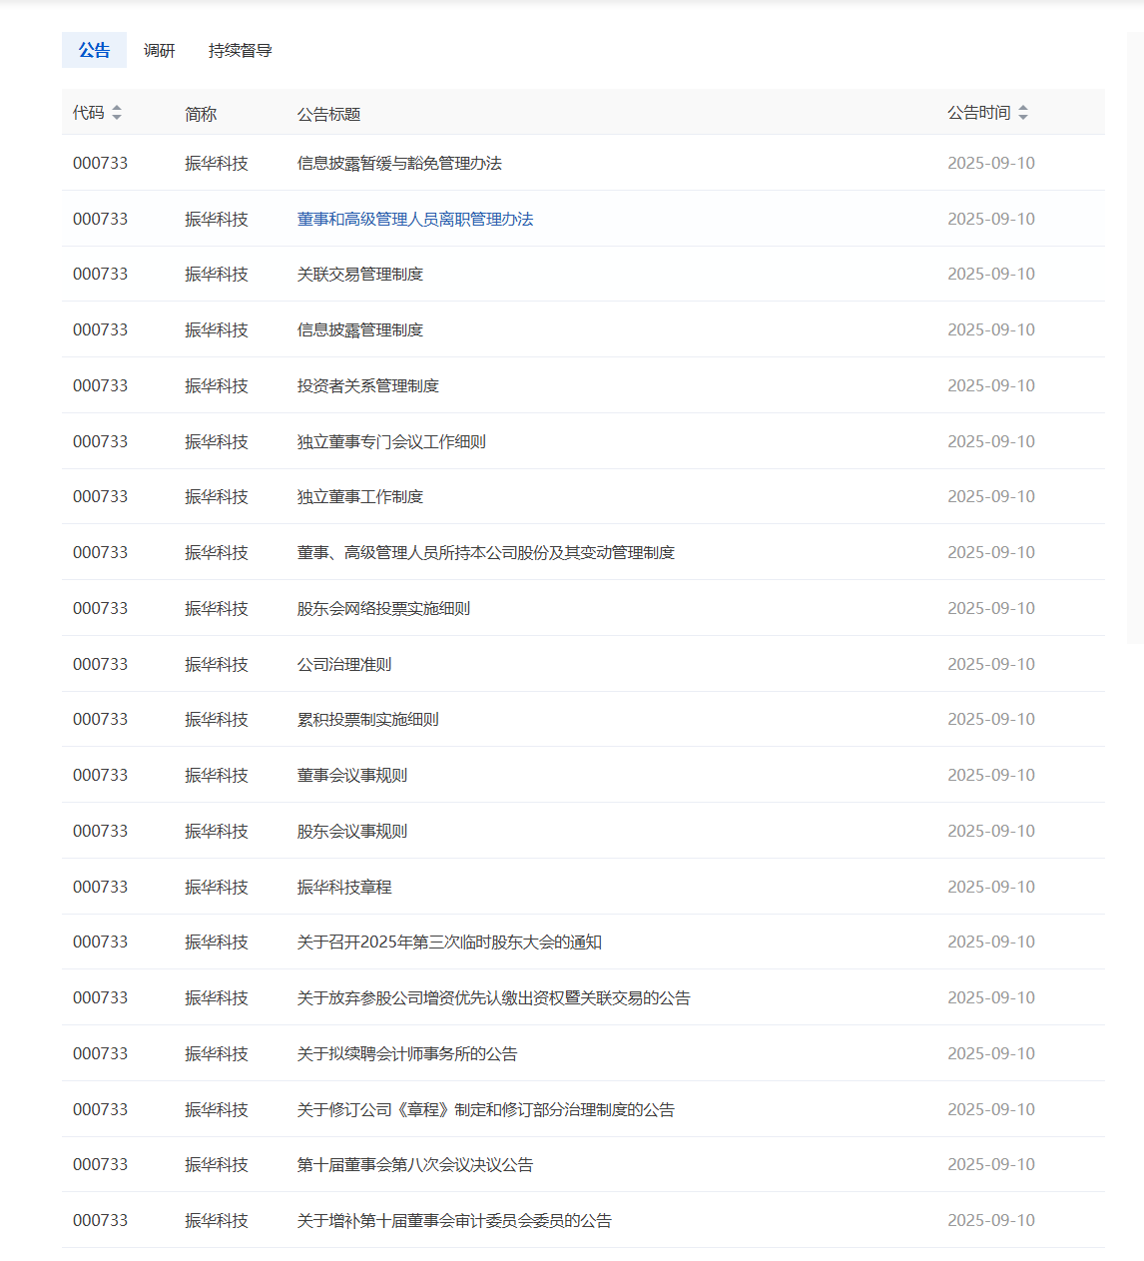Sort by 代码 using the sort arrows
The width and height of the screenshot is (1144, 1261).
pyautogui.click(x=117, y=113)
